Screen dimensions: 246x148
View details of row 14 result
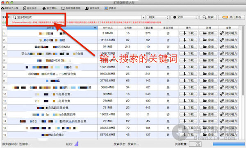tap(208, 121)
